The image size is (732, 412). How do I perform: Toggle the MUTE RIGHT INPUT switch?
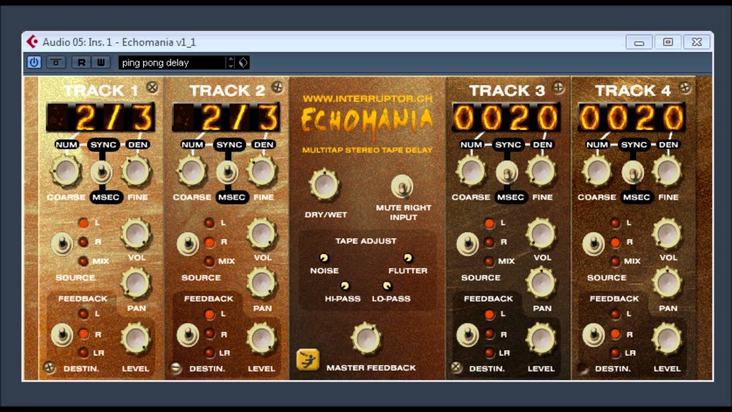coord(402,187)
